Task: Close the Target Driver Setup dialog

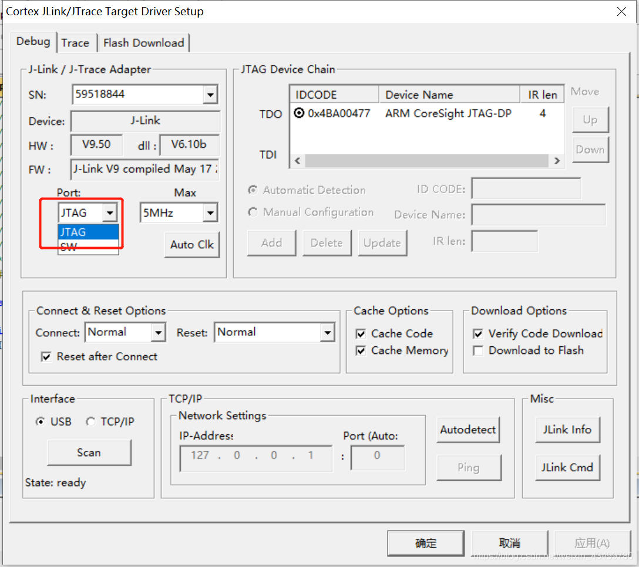Action: tap(621, 11)
